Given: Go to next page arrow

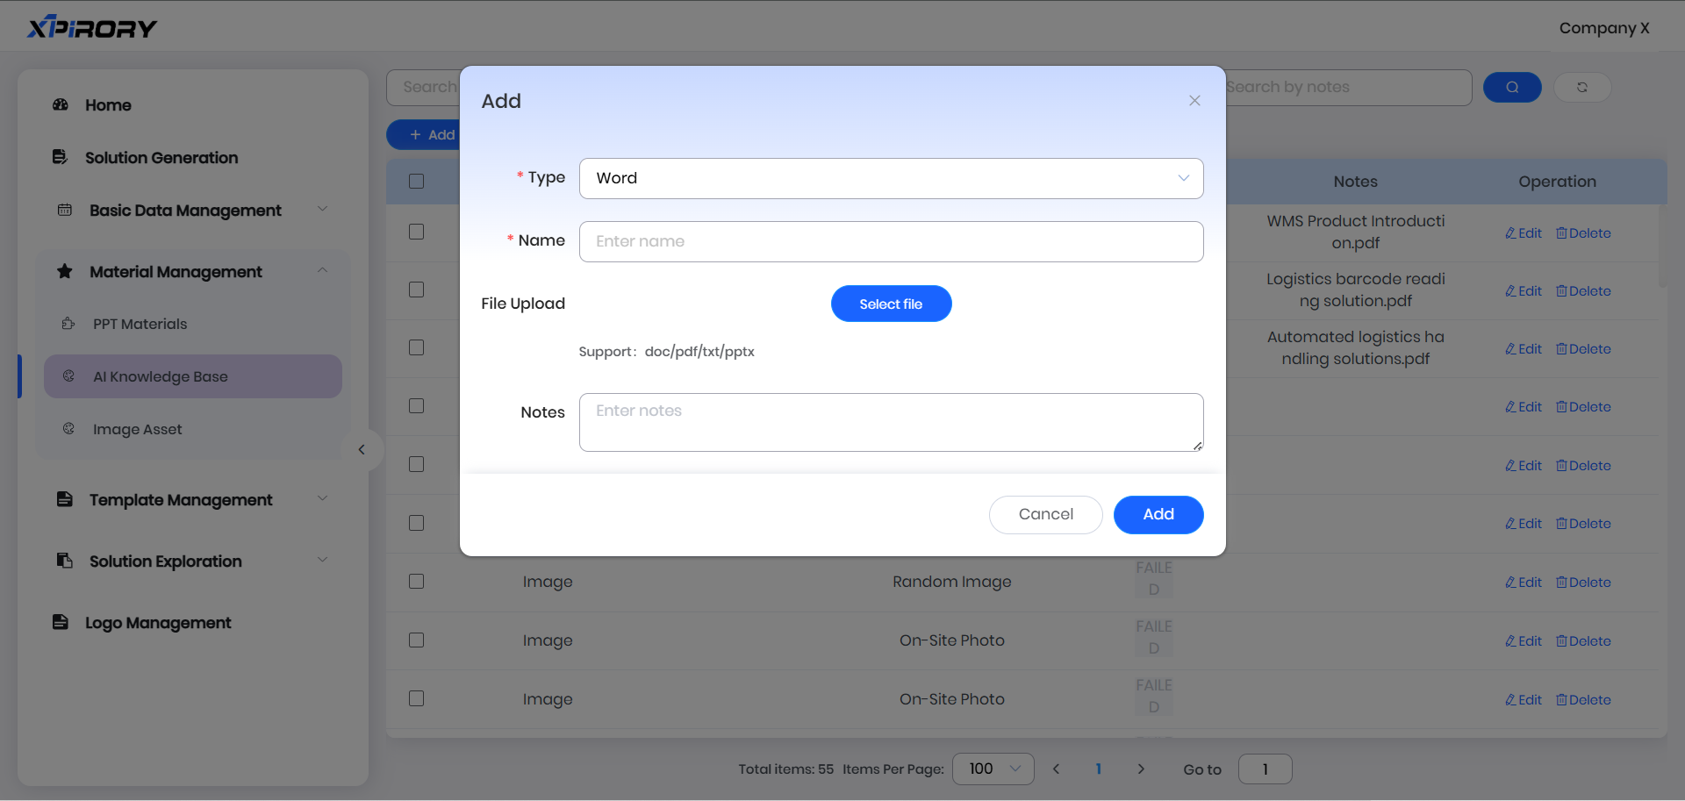Looking at the screenshot, I should click(x=1140, y=769).
